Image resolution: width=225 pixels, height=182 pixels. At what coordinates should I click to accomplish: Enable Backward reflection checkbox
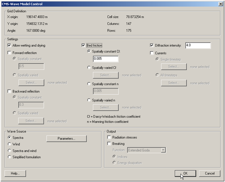point(9,91)
